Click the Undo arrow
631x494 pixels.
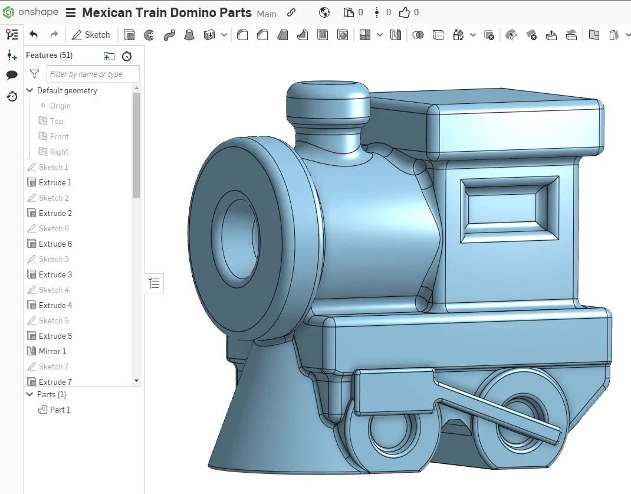(34, 35)
